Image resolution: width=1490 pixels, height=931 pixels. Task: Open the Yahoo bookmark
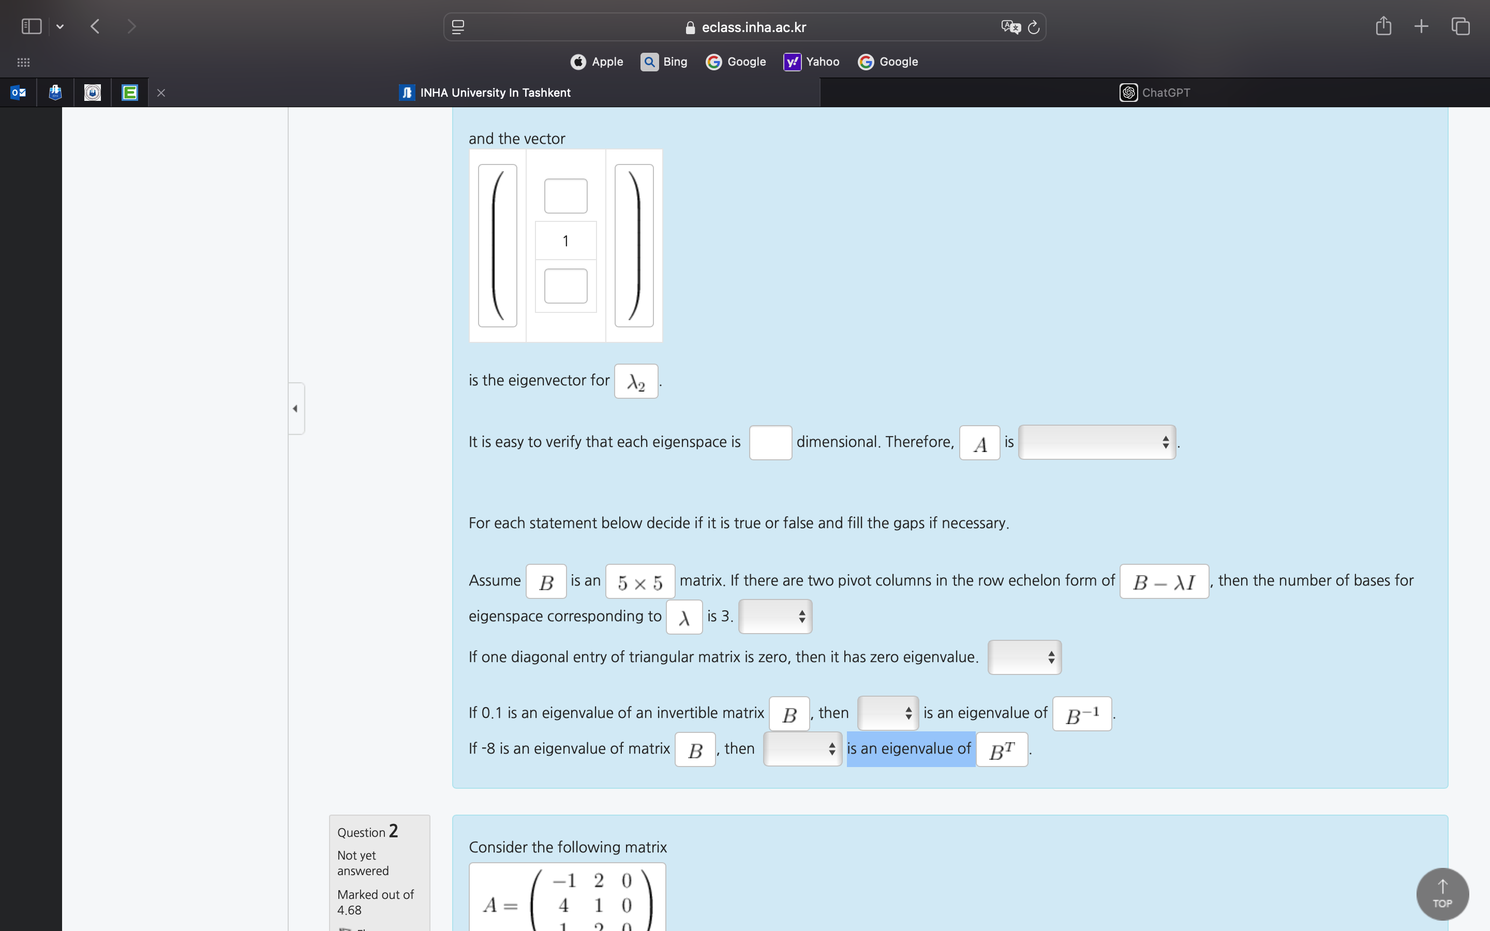[x=812, y=62]
